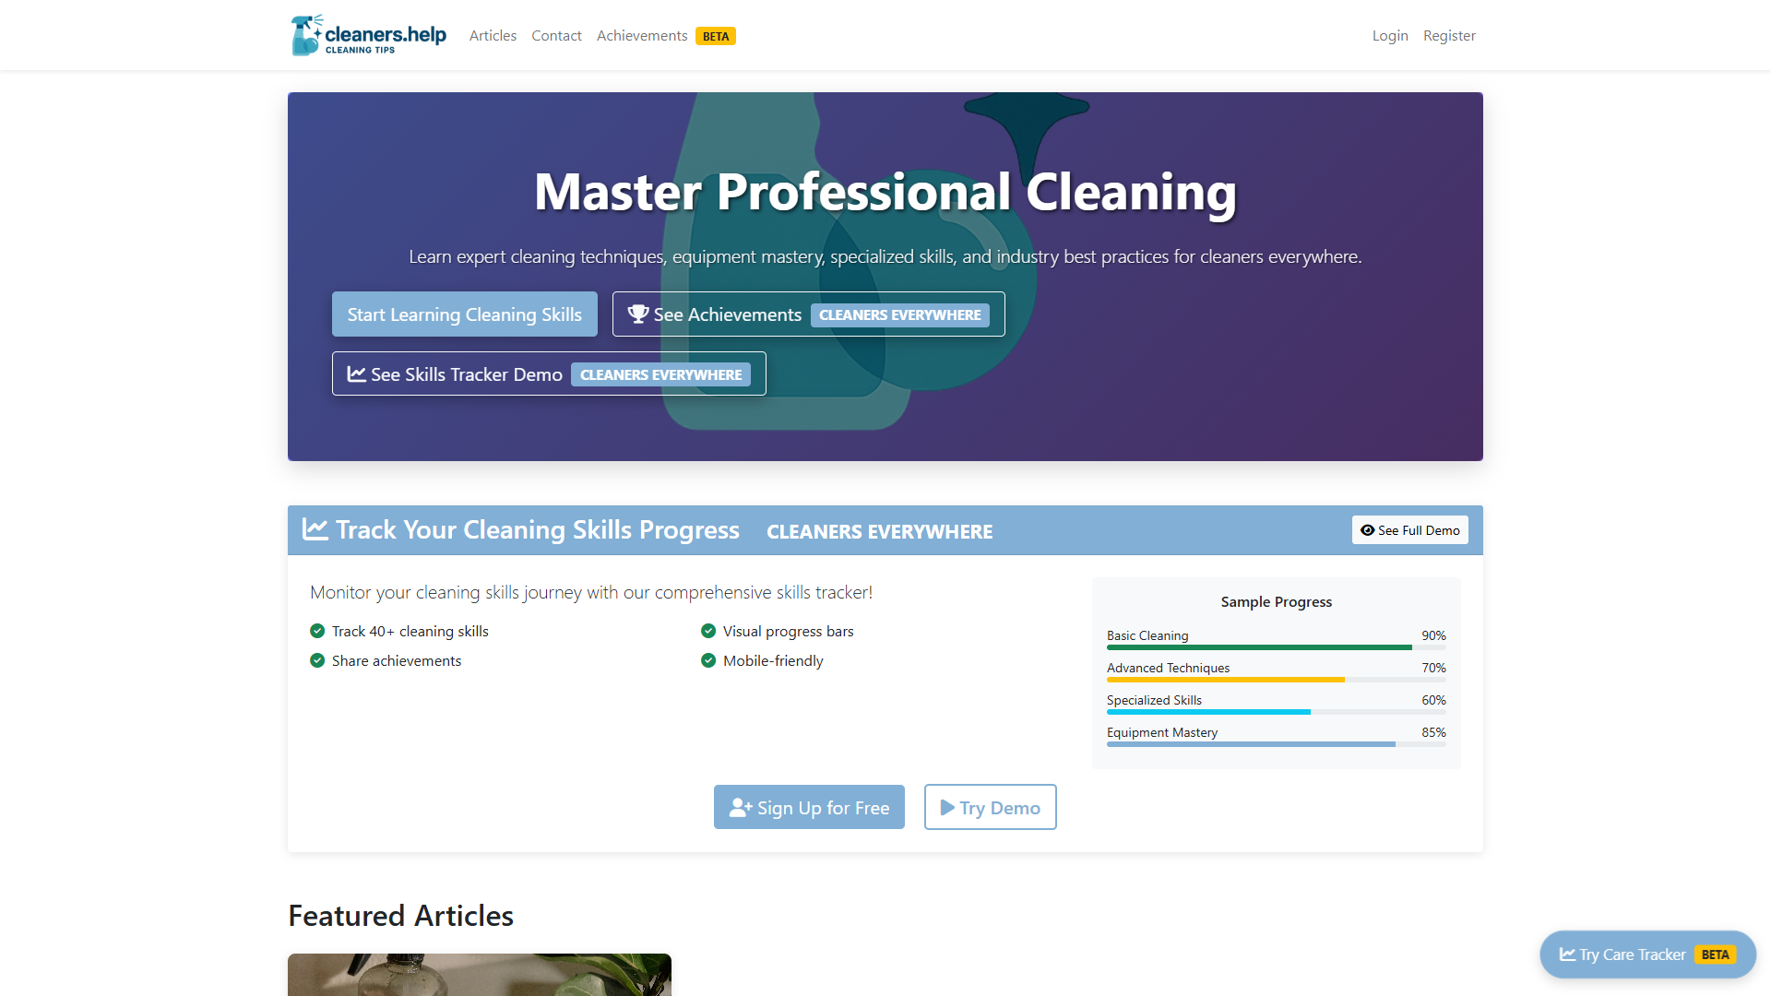Viewport: 1771px width, 996px height.
Task: Click the chart icon on See Skills Tracker Demo
Action: coord(356,373)
